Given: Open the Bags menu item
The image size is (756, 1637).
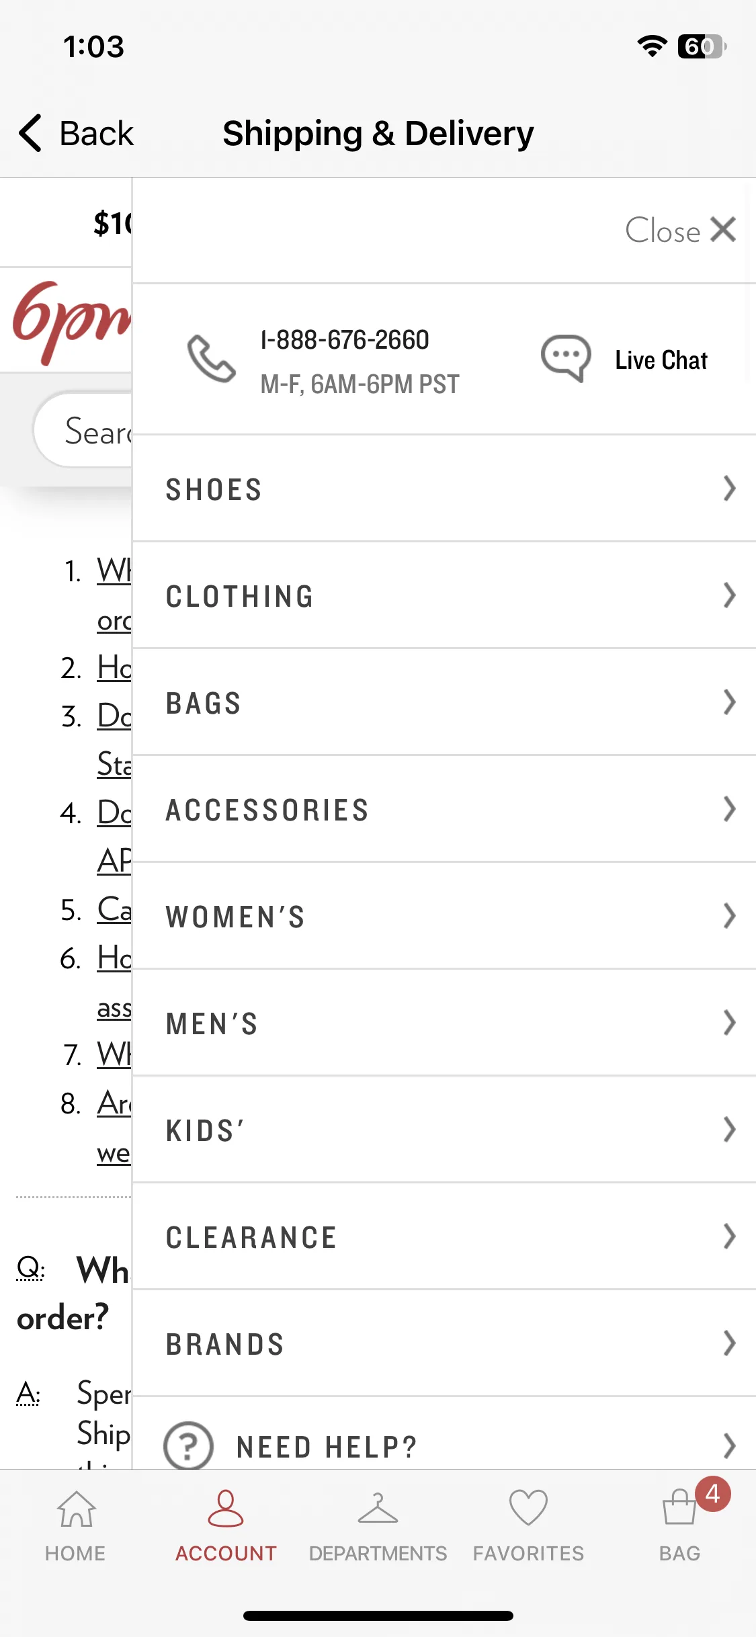Looking at the screenshot, I should point(444,702).
